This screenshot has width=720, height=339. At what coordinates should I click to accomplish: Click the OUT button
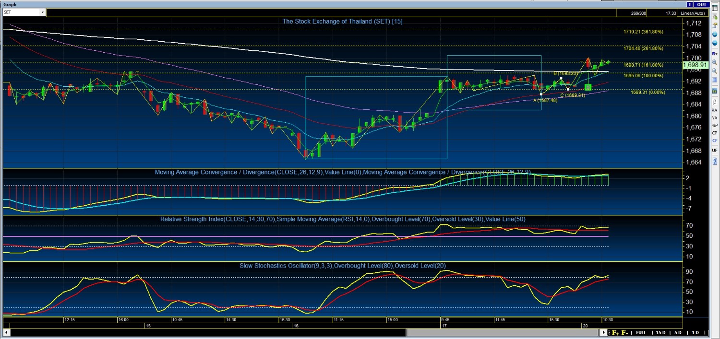pos(701,4)
